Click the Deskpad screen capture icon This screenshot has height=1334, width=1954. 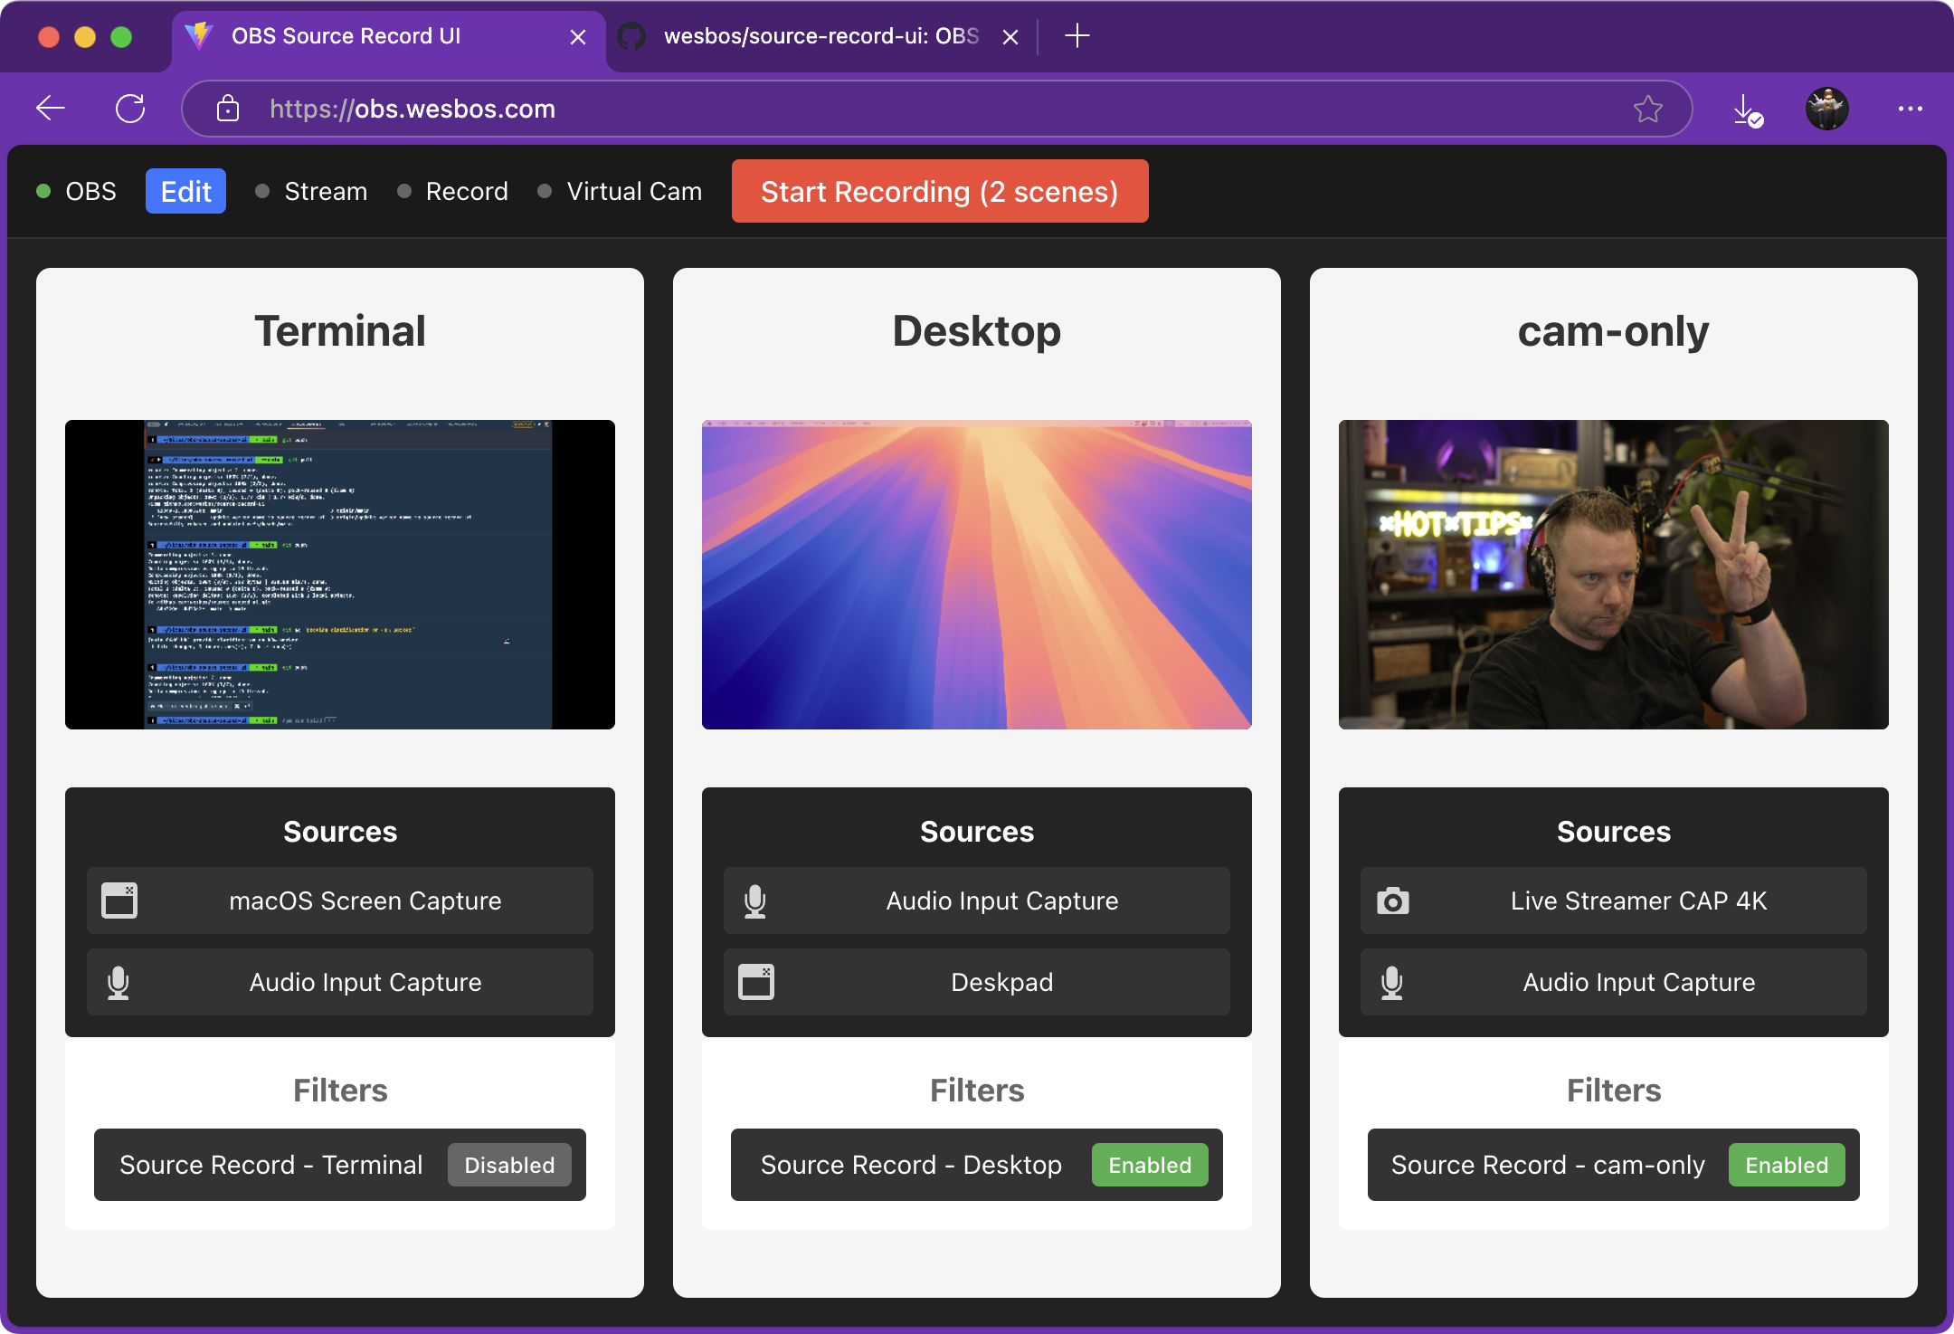click(x=757, y=982)
